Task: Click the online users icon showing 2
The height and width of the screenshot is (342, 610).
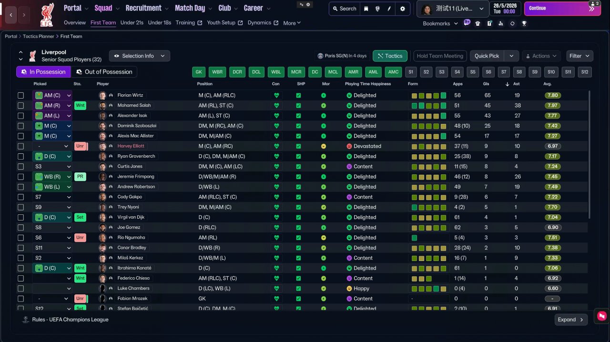Action: 594,4
